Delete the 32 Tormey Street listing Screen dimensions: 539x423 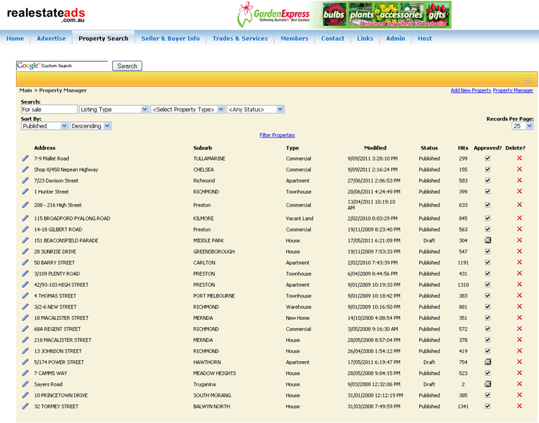pyautogui.click(x=519, y=406)
